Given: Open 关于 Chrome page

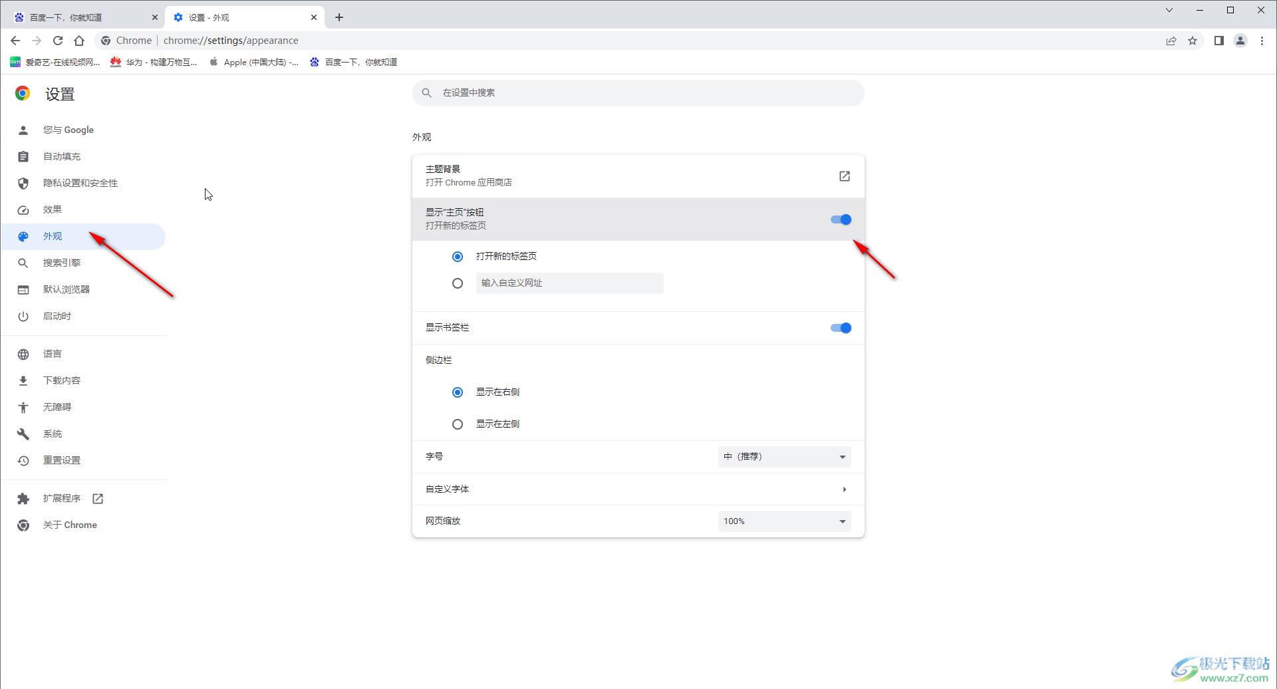Looking at the screenshot, I should click(83, 525).
